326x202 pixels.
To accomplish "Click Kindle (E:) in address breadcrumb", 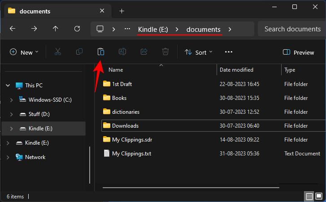I will click(153, 29).
